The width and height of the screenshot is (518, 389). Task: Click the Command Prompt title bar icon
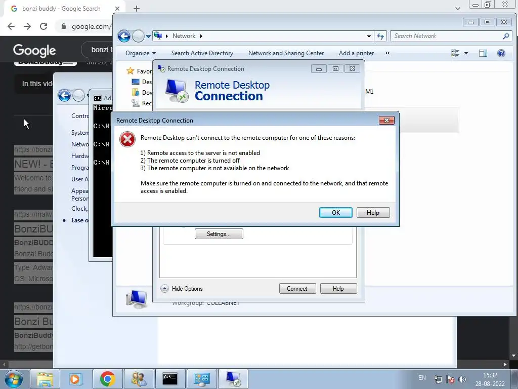(98, 98)
